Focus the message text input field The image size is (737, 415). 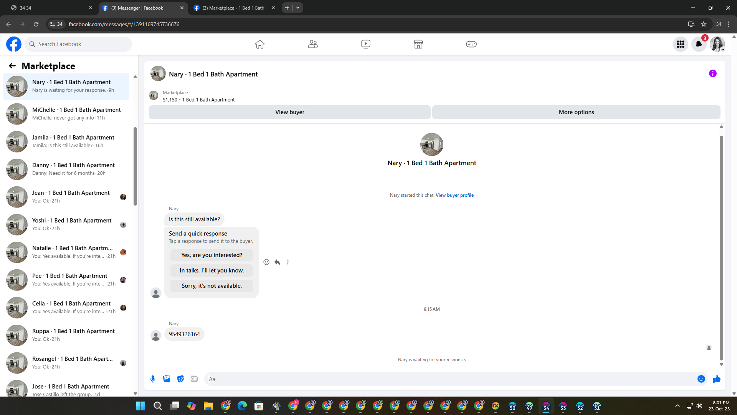coord(449,379)
